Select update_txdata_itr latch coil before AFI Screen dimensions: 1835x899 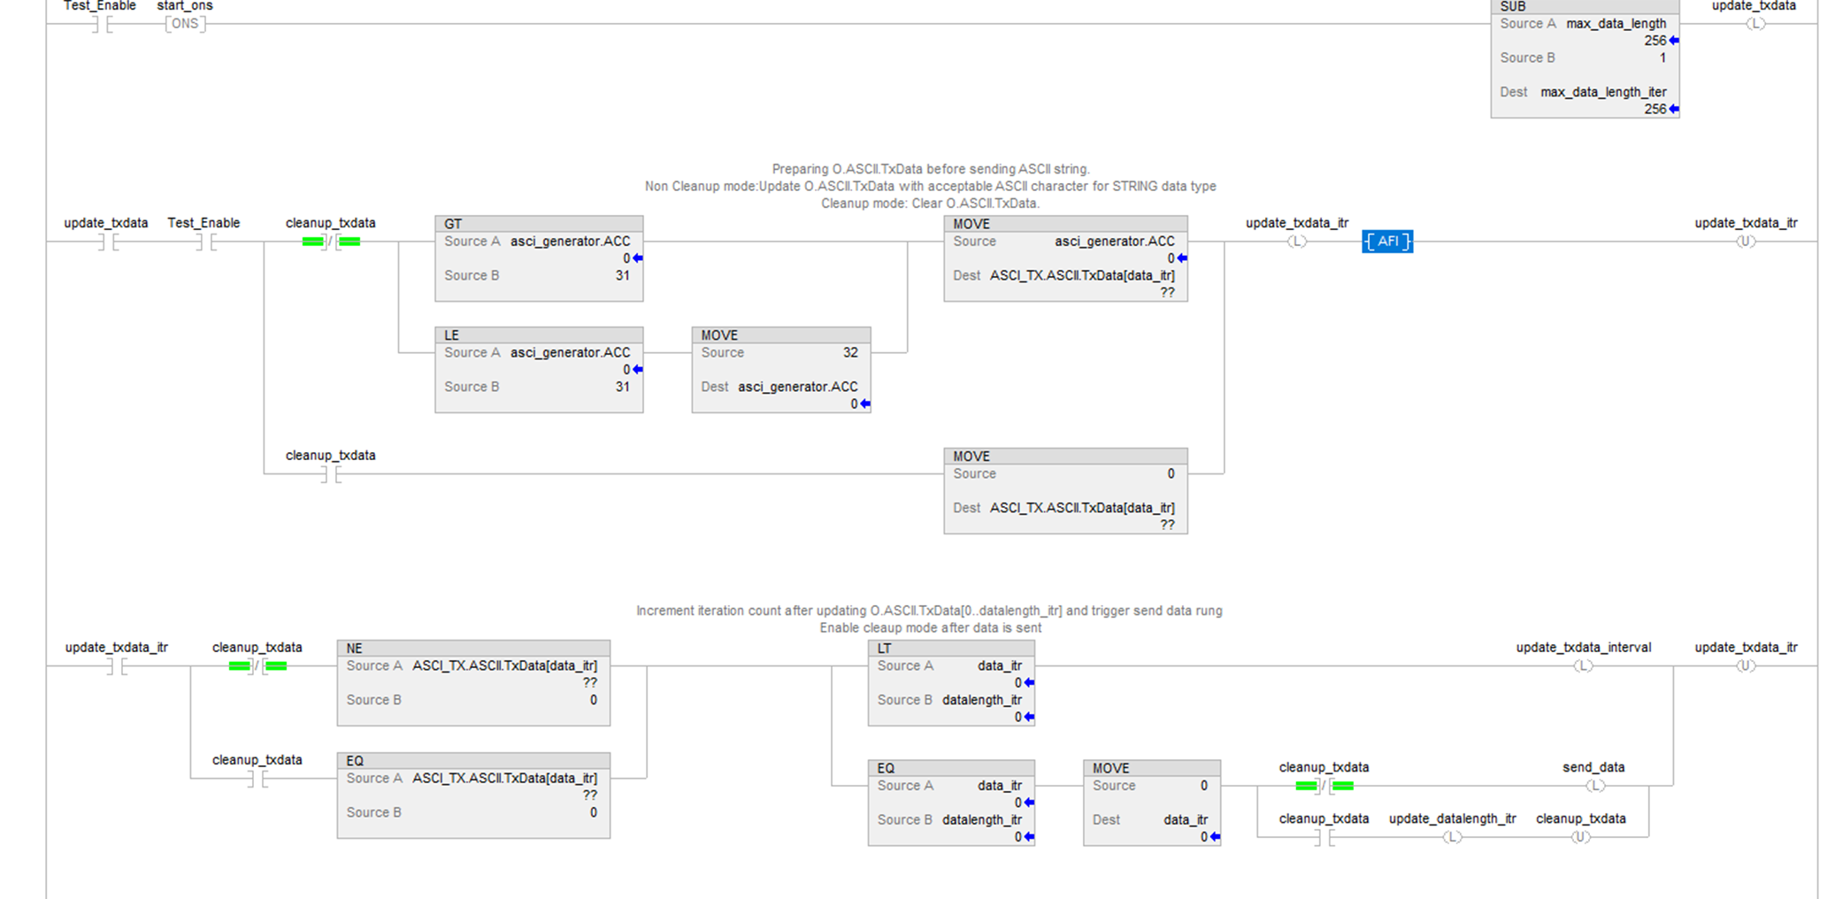pos(1296,242)
